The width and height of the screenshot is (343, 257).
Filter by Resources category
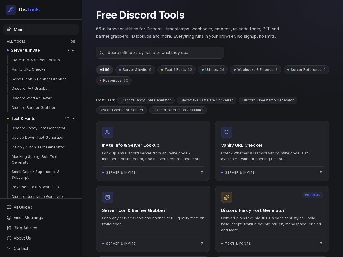click(x=114, y=81)
